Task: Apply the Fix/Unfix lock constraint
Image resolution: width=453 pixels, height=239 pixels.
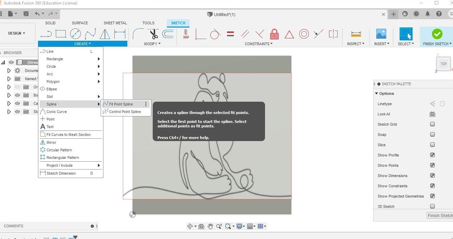Action: pyautogui.click(x=274, y=34)
